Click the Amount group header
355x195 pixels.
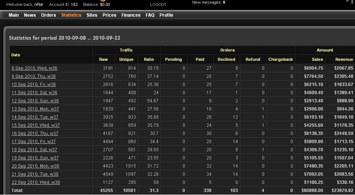coord(325,50)
